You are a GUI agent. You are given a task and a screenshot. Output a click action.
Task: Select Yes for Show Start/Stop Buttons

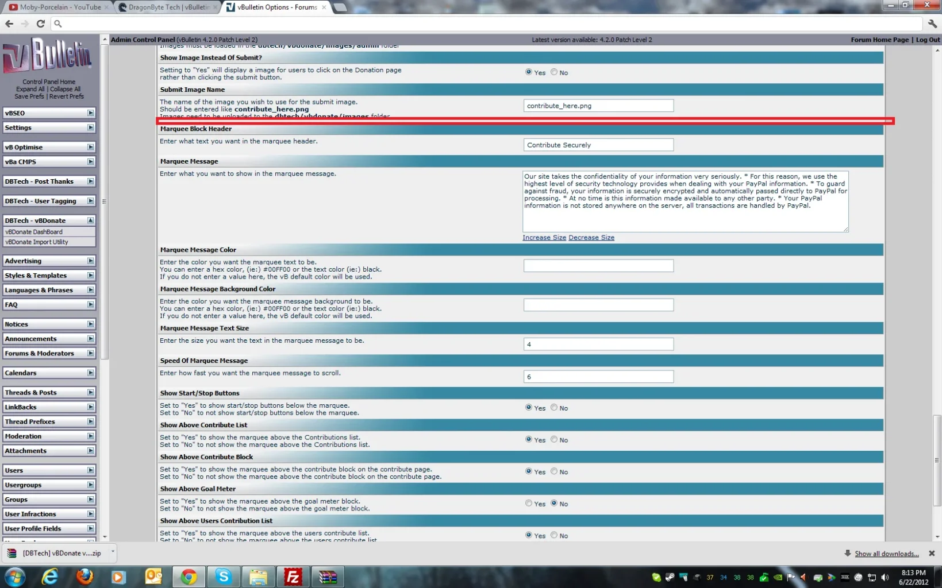[x=528, y=407]
